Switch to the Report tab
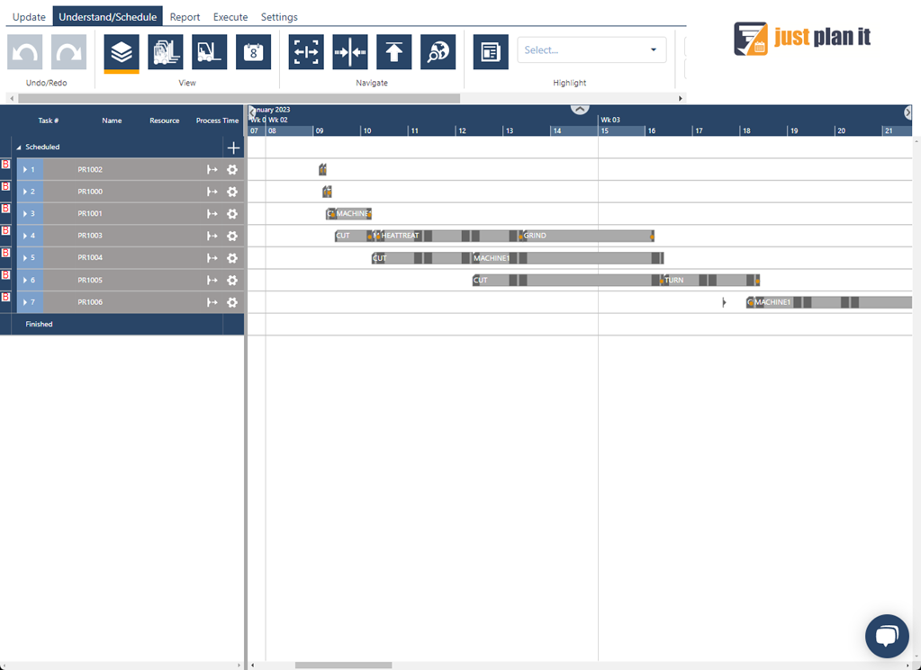This screenshot has width=921, height=670. coord(185,17)
